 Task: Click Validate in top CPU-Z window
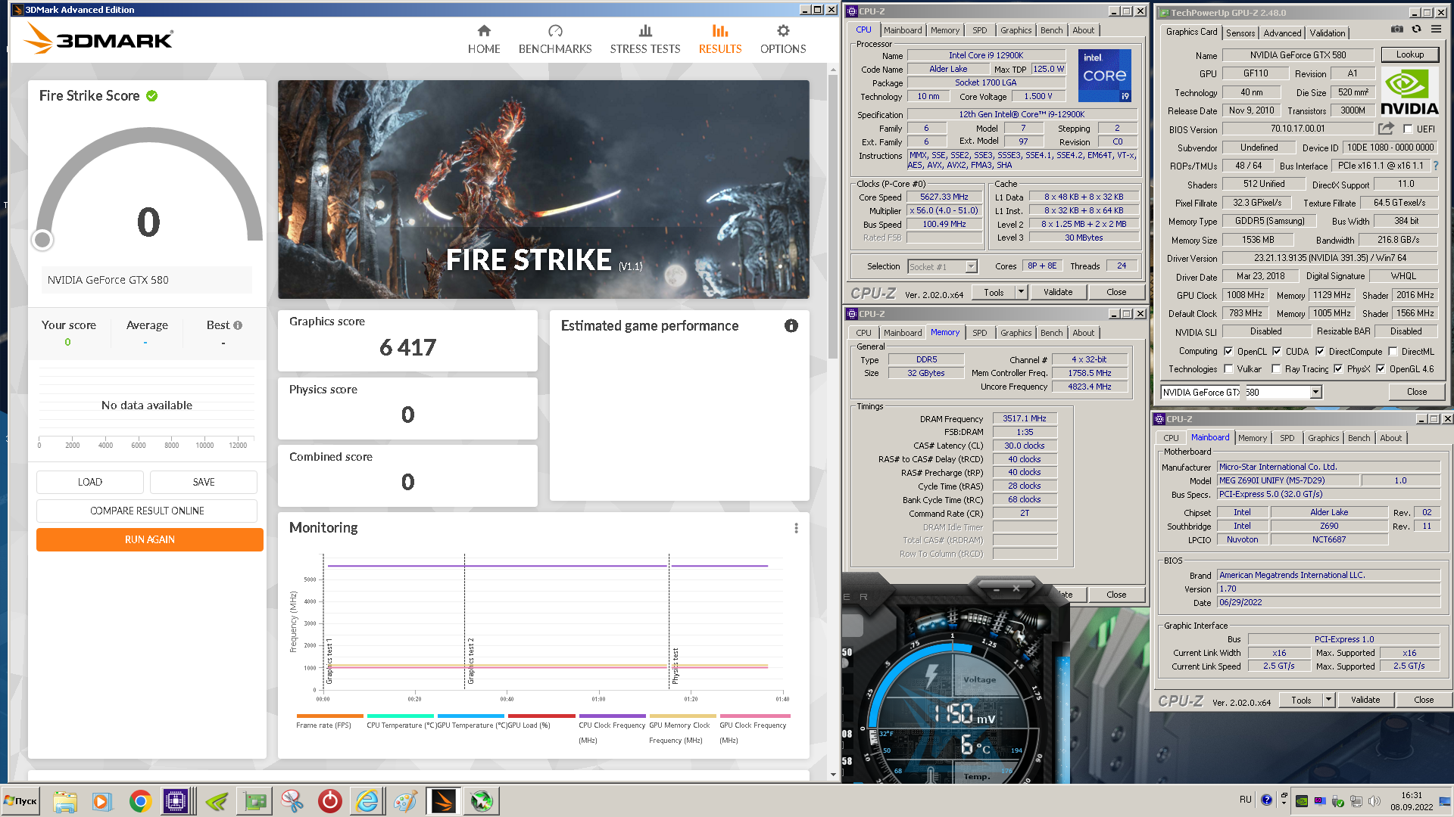1058,292
